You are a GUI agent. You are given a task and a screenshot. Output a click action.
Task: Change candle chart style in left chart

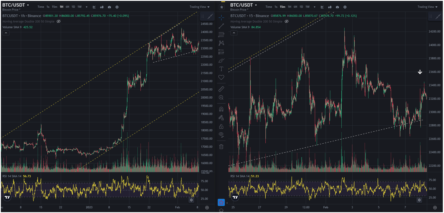(102, 7)
